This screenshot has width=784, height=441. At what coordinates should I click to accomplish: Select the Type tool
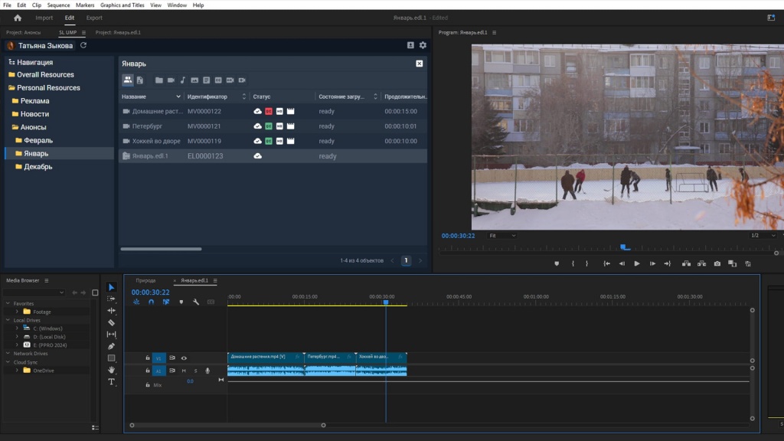click(x=111, y=381)
